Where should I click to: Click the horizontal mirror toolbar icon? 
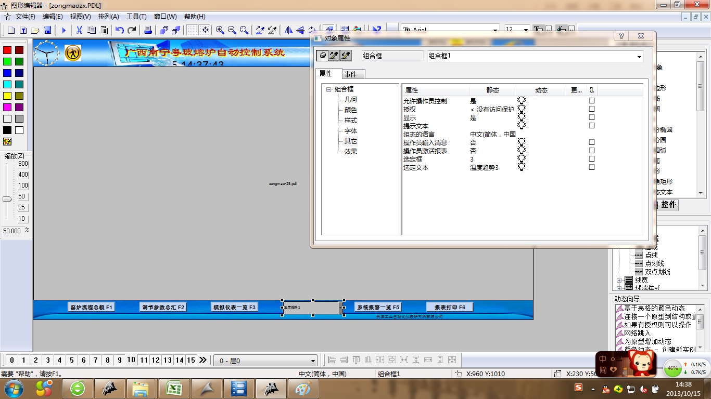click(288, 30)
